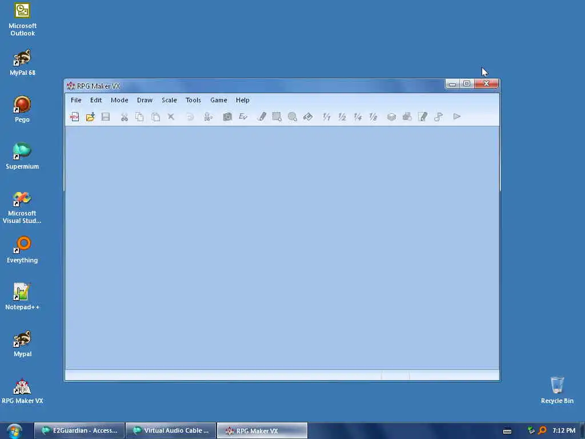Click the Save Project floppy icon

click(106, 117)
